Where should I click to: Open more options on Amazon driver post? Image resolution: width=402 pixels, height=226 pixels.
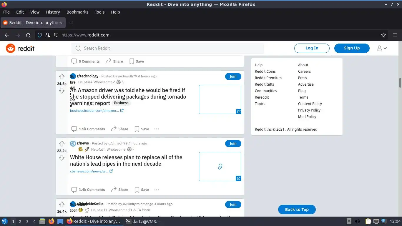[x=157, y=129]
